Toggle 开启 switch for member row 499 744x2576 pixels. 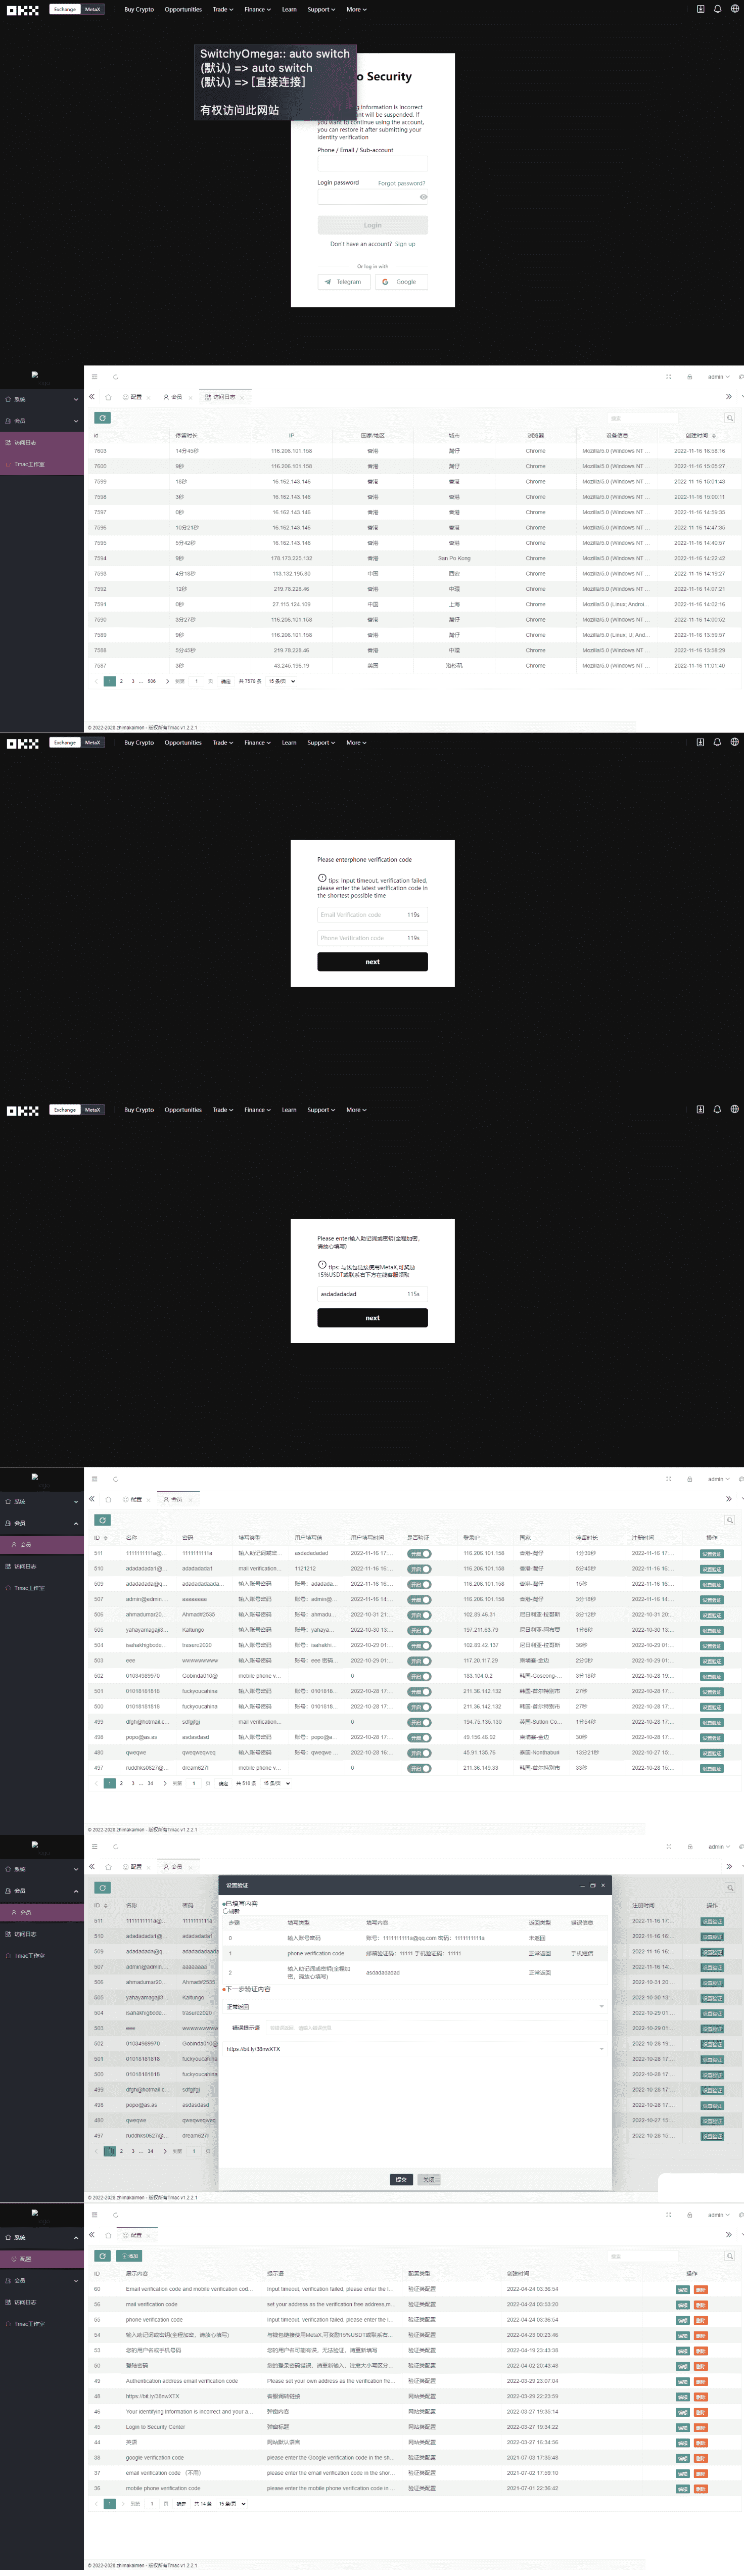coord(419,1722)
